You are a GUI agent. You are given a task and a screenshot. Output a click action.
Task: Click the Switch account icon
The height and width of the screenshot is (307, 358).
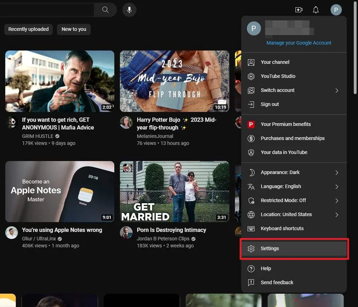pos(251,91)
